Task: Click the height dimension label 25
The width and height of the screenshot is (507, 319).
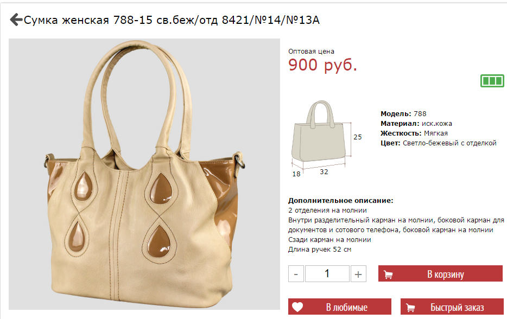Action: 357,137
